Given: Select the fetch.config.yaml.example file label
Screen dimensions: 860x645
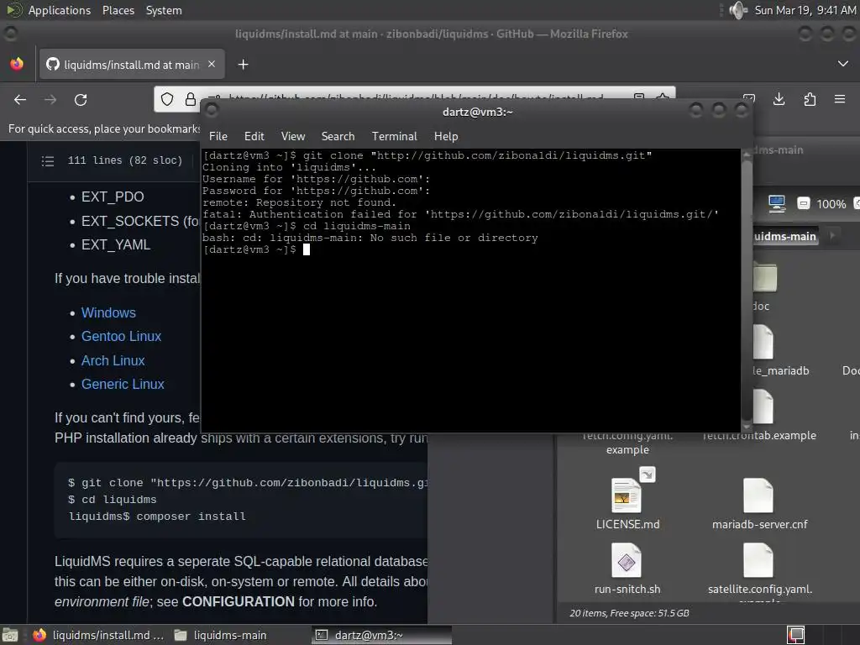Looking at the screenshot, I should pyautogui.click(x=627, y=443).
